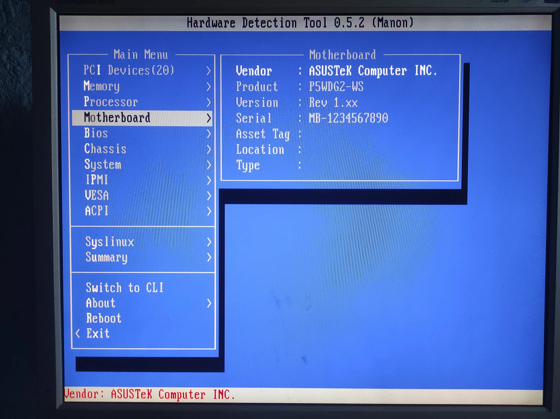Select the Syslinux menu item

(x=143, y=242)
